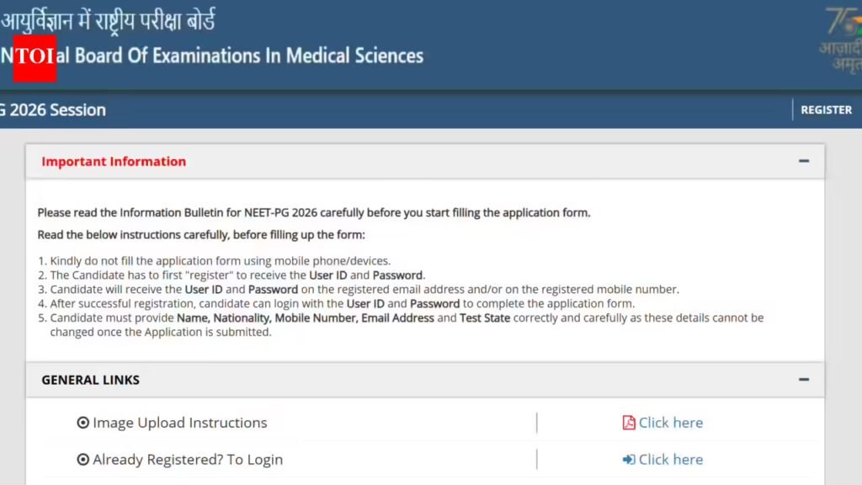The height and width of the screenshot is (485, 862).
Task: Click the red TOI logo badge
Action: [x=35, y=58]
